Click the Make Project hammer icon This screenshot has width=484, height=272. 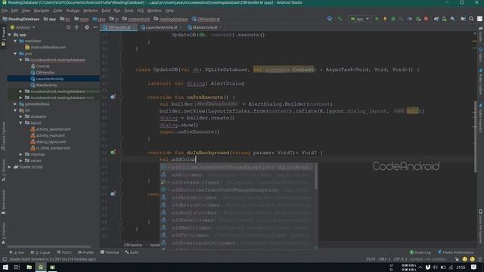[x=340, y=19]
